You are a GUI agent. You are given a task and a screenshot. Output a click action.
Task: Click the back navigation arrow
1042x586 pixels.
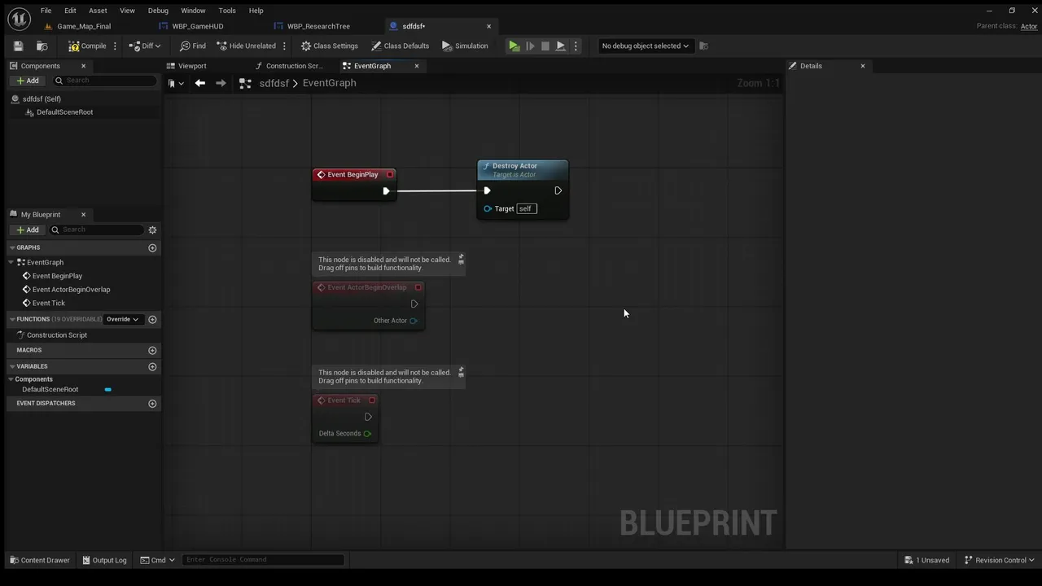(199, 83)
